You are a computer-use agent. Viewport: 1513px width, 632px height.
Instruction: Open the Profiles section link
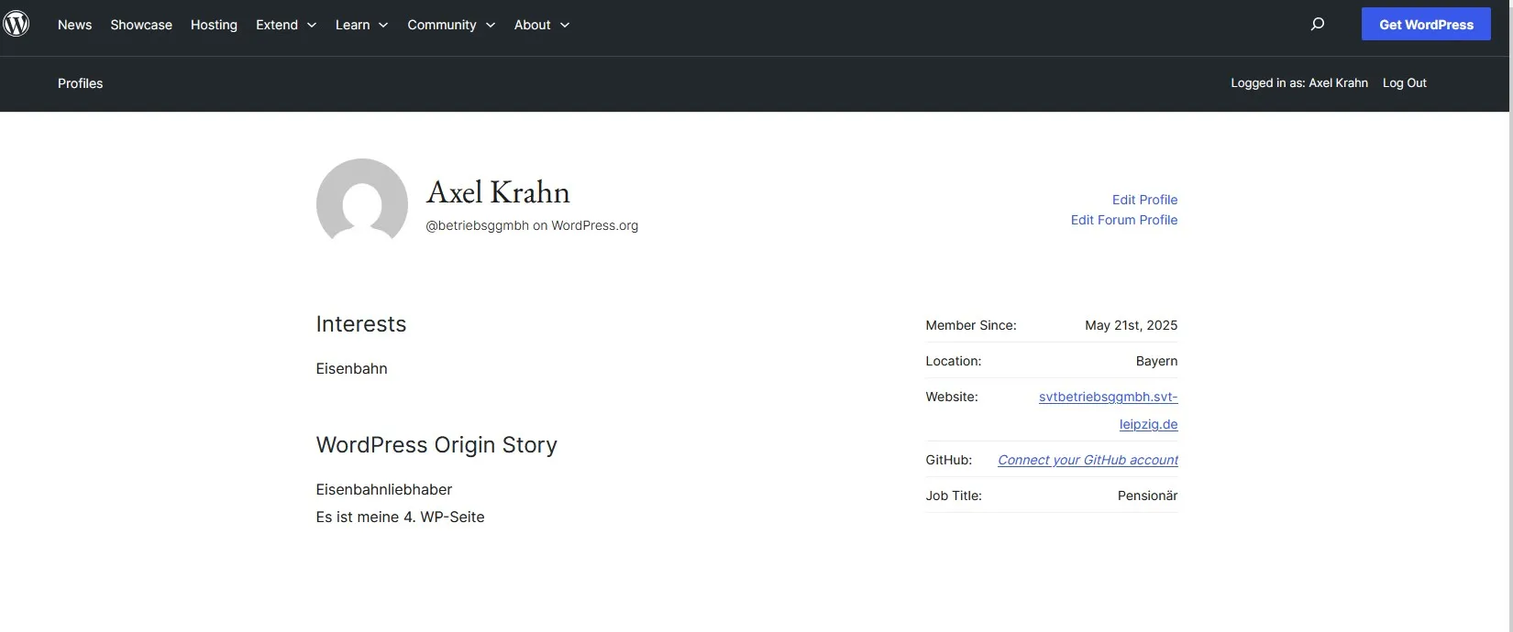pyautogui.click(x=80, y=83)
